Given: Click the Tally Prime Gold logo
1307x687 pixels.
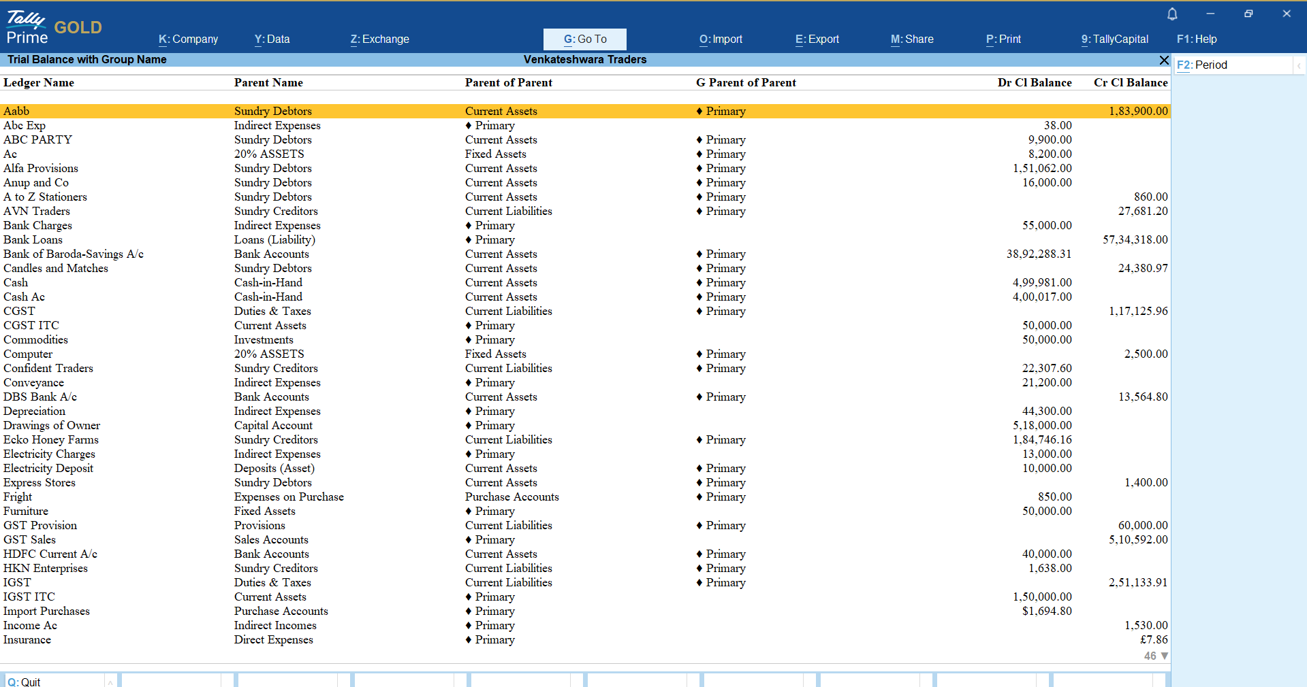Looking at the screenshot, I should click(x=54, y=27).
